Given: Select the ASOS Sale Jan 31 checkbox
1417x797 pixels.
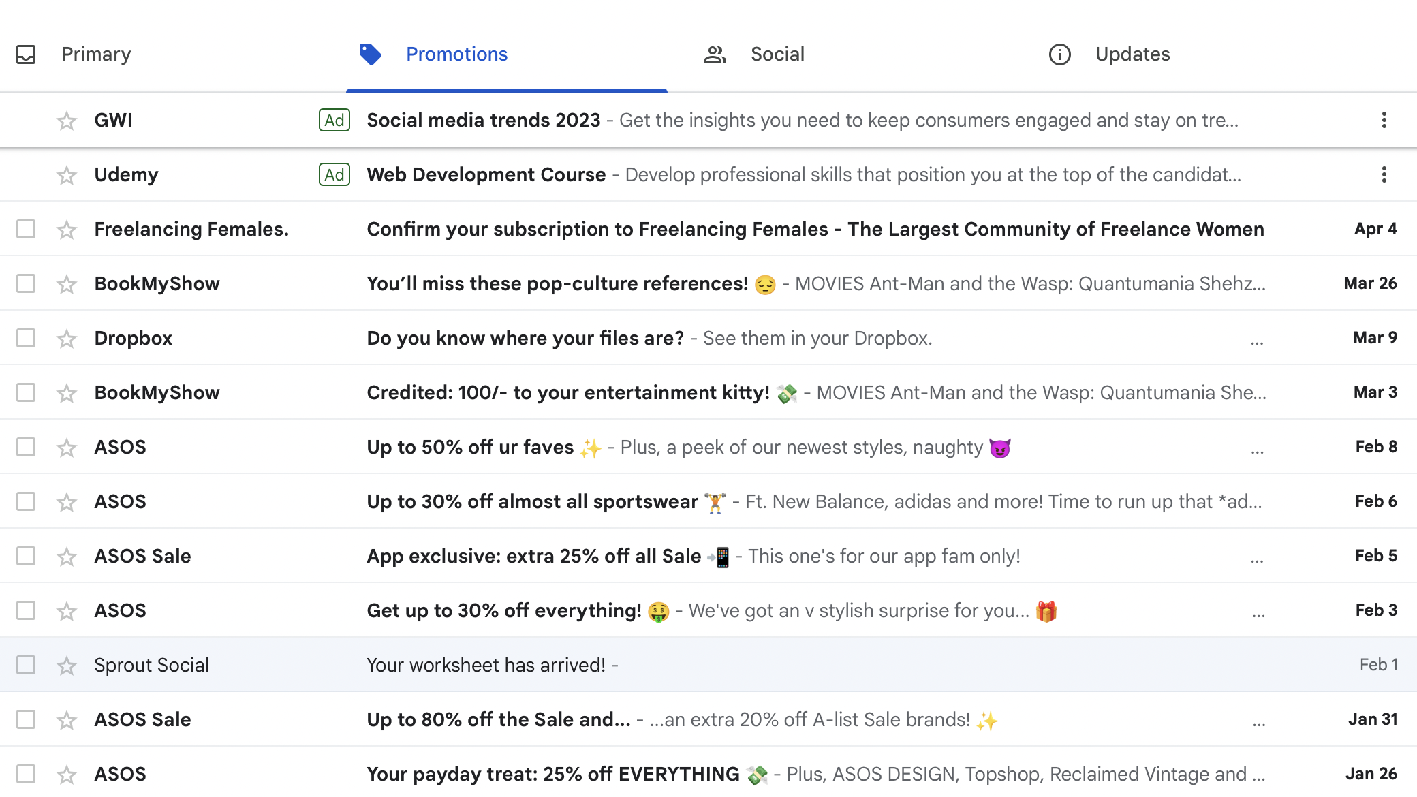Looking at the screenshot, I should click(x=26, y=719).
